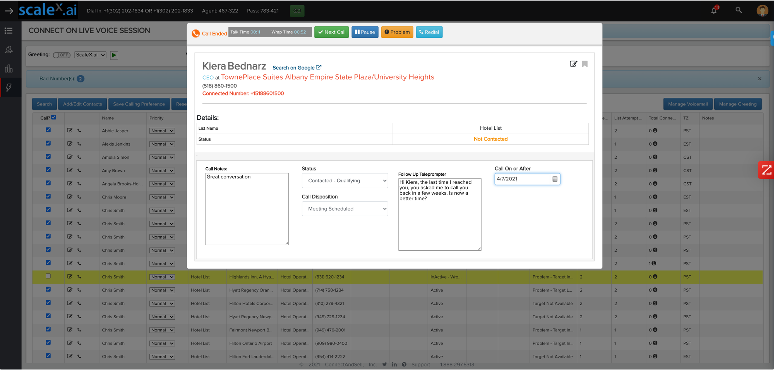Open Search on Google link
775x370 pixels.
point(297,68)
